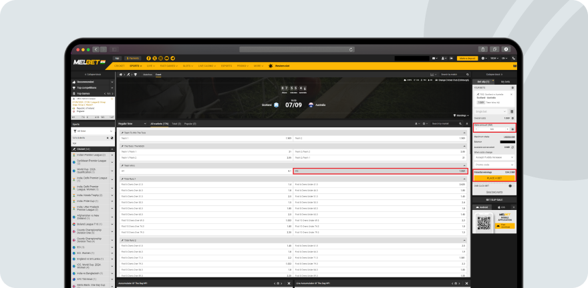Click the Melbet logo
This screenshot has width=588, height=288.
click(x=90, y=62)
